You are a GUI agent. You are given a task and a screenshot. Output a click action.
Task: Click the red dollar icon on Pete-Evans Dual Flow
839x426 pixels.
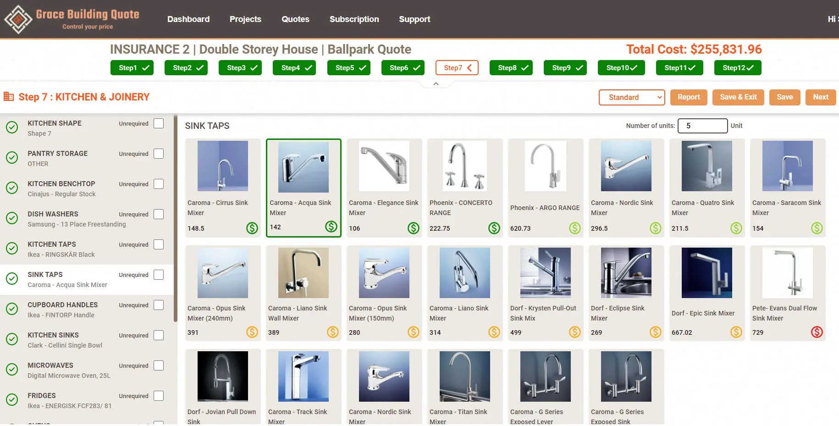pos(817,332)
